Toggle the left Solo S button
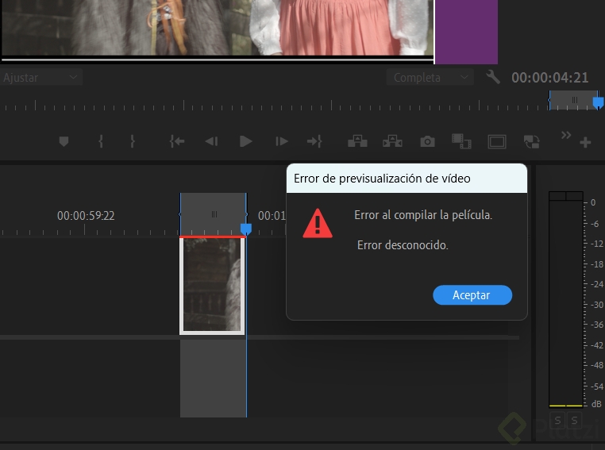605x450 pixels. click(557, 421)
